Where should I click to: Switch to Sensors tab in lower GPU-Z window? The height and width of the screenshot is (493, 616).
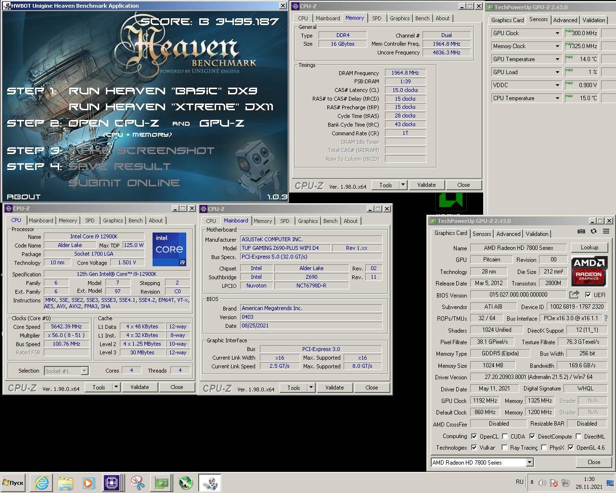pos(482,234)
